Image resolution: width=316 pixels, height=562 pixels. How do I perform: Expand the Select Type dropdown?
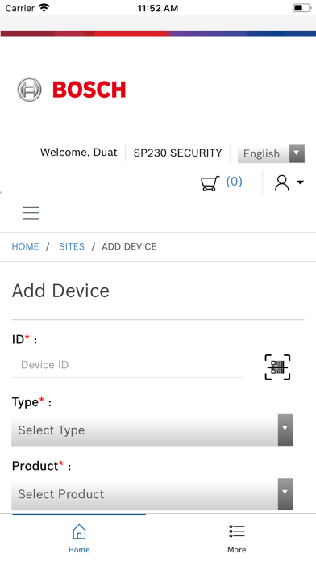152,430
